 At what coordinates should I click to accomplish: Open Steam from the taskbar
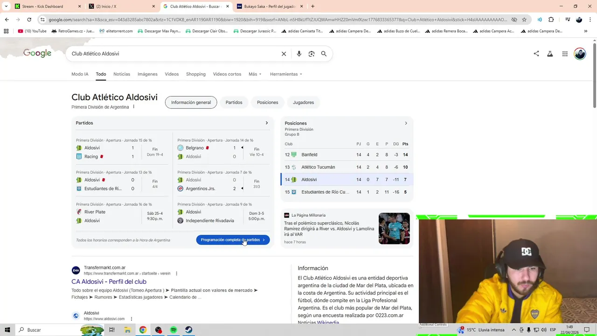(x=189, y=330)
